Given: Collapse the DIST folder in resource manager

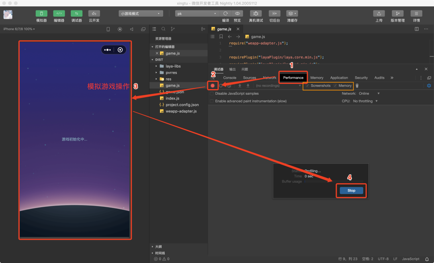Looking at the screenshot, I should [153, 59].
